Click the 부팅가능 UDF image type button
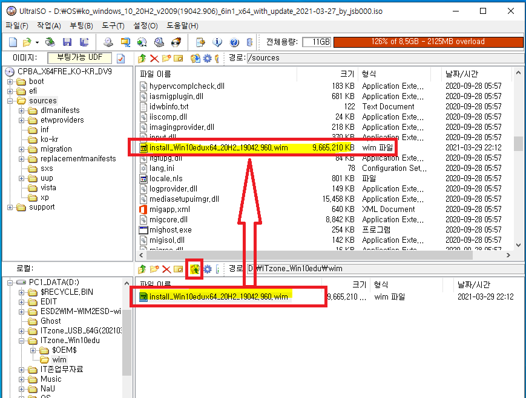 79,57
